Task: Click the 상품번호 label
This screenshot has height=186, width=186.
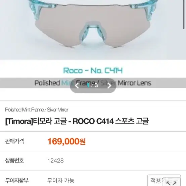Action: (14, 160)
